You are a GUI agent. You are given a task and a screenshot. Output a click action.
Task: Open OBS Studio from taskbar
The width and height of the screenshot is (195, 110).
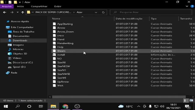[77, 106]
